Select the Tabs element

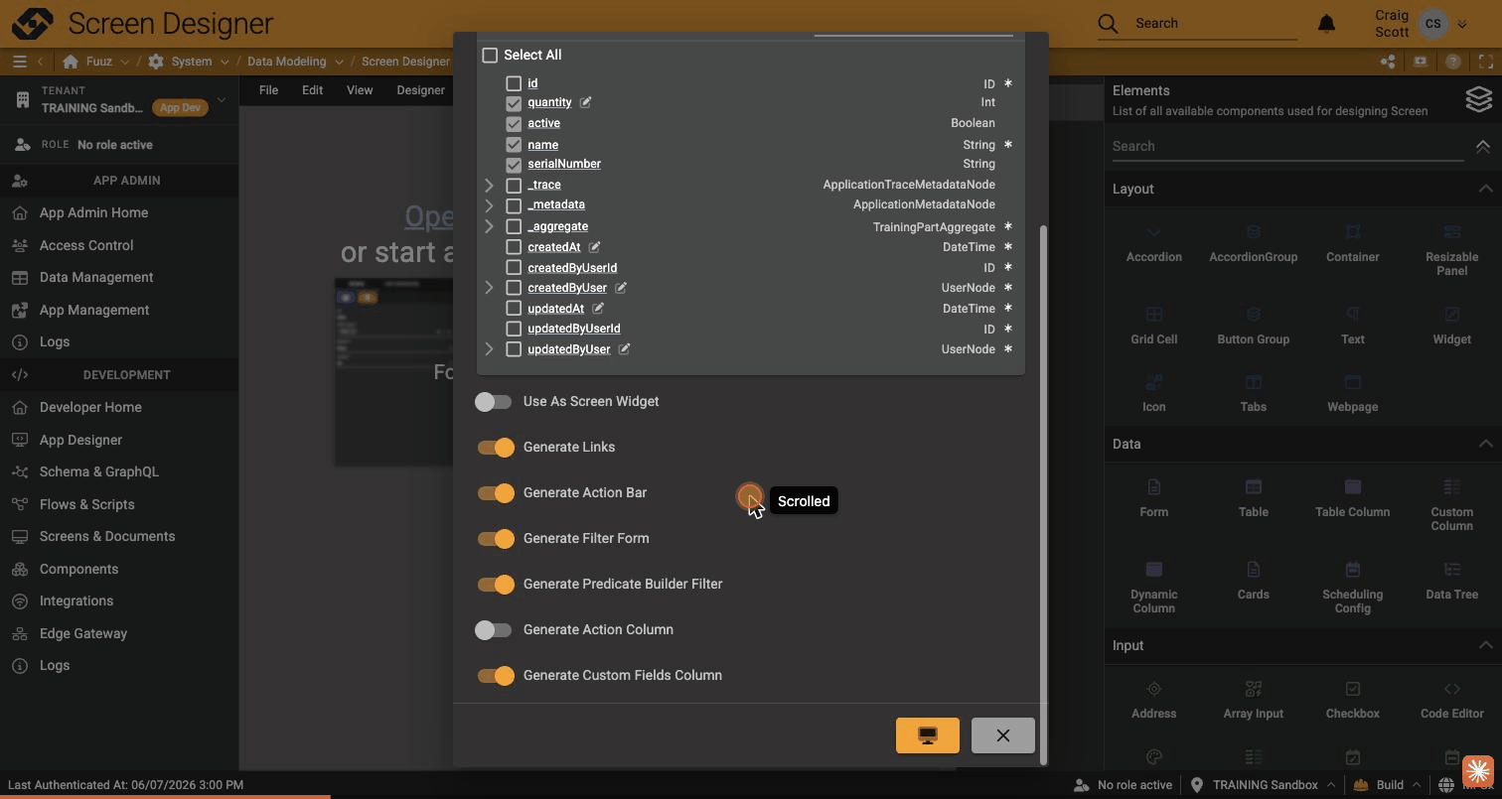tap(1253, 393)
